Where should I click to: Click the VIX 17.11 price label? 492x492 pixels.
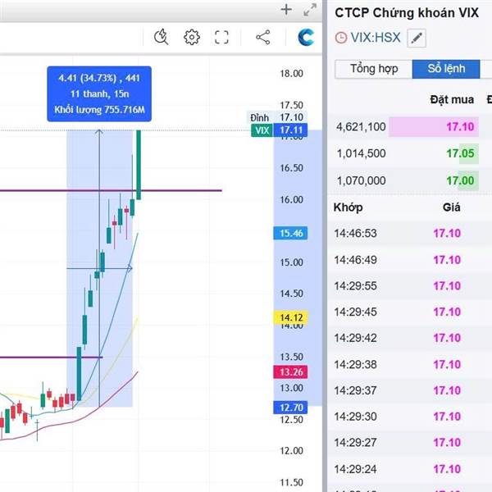click(x=280, y=130)
